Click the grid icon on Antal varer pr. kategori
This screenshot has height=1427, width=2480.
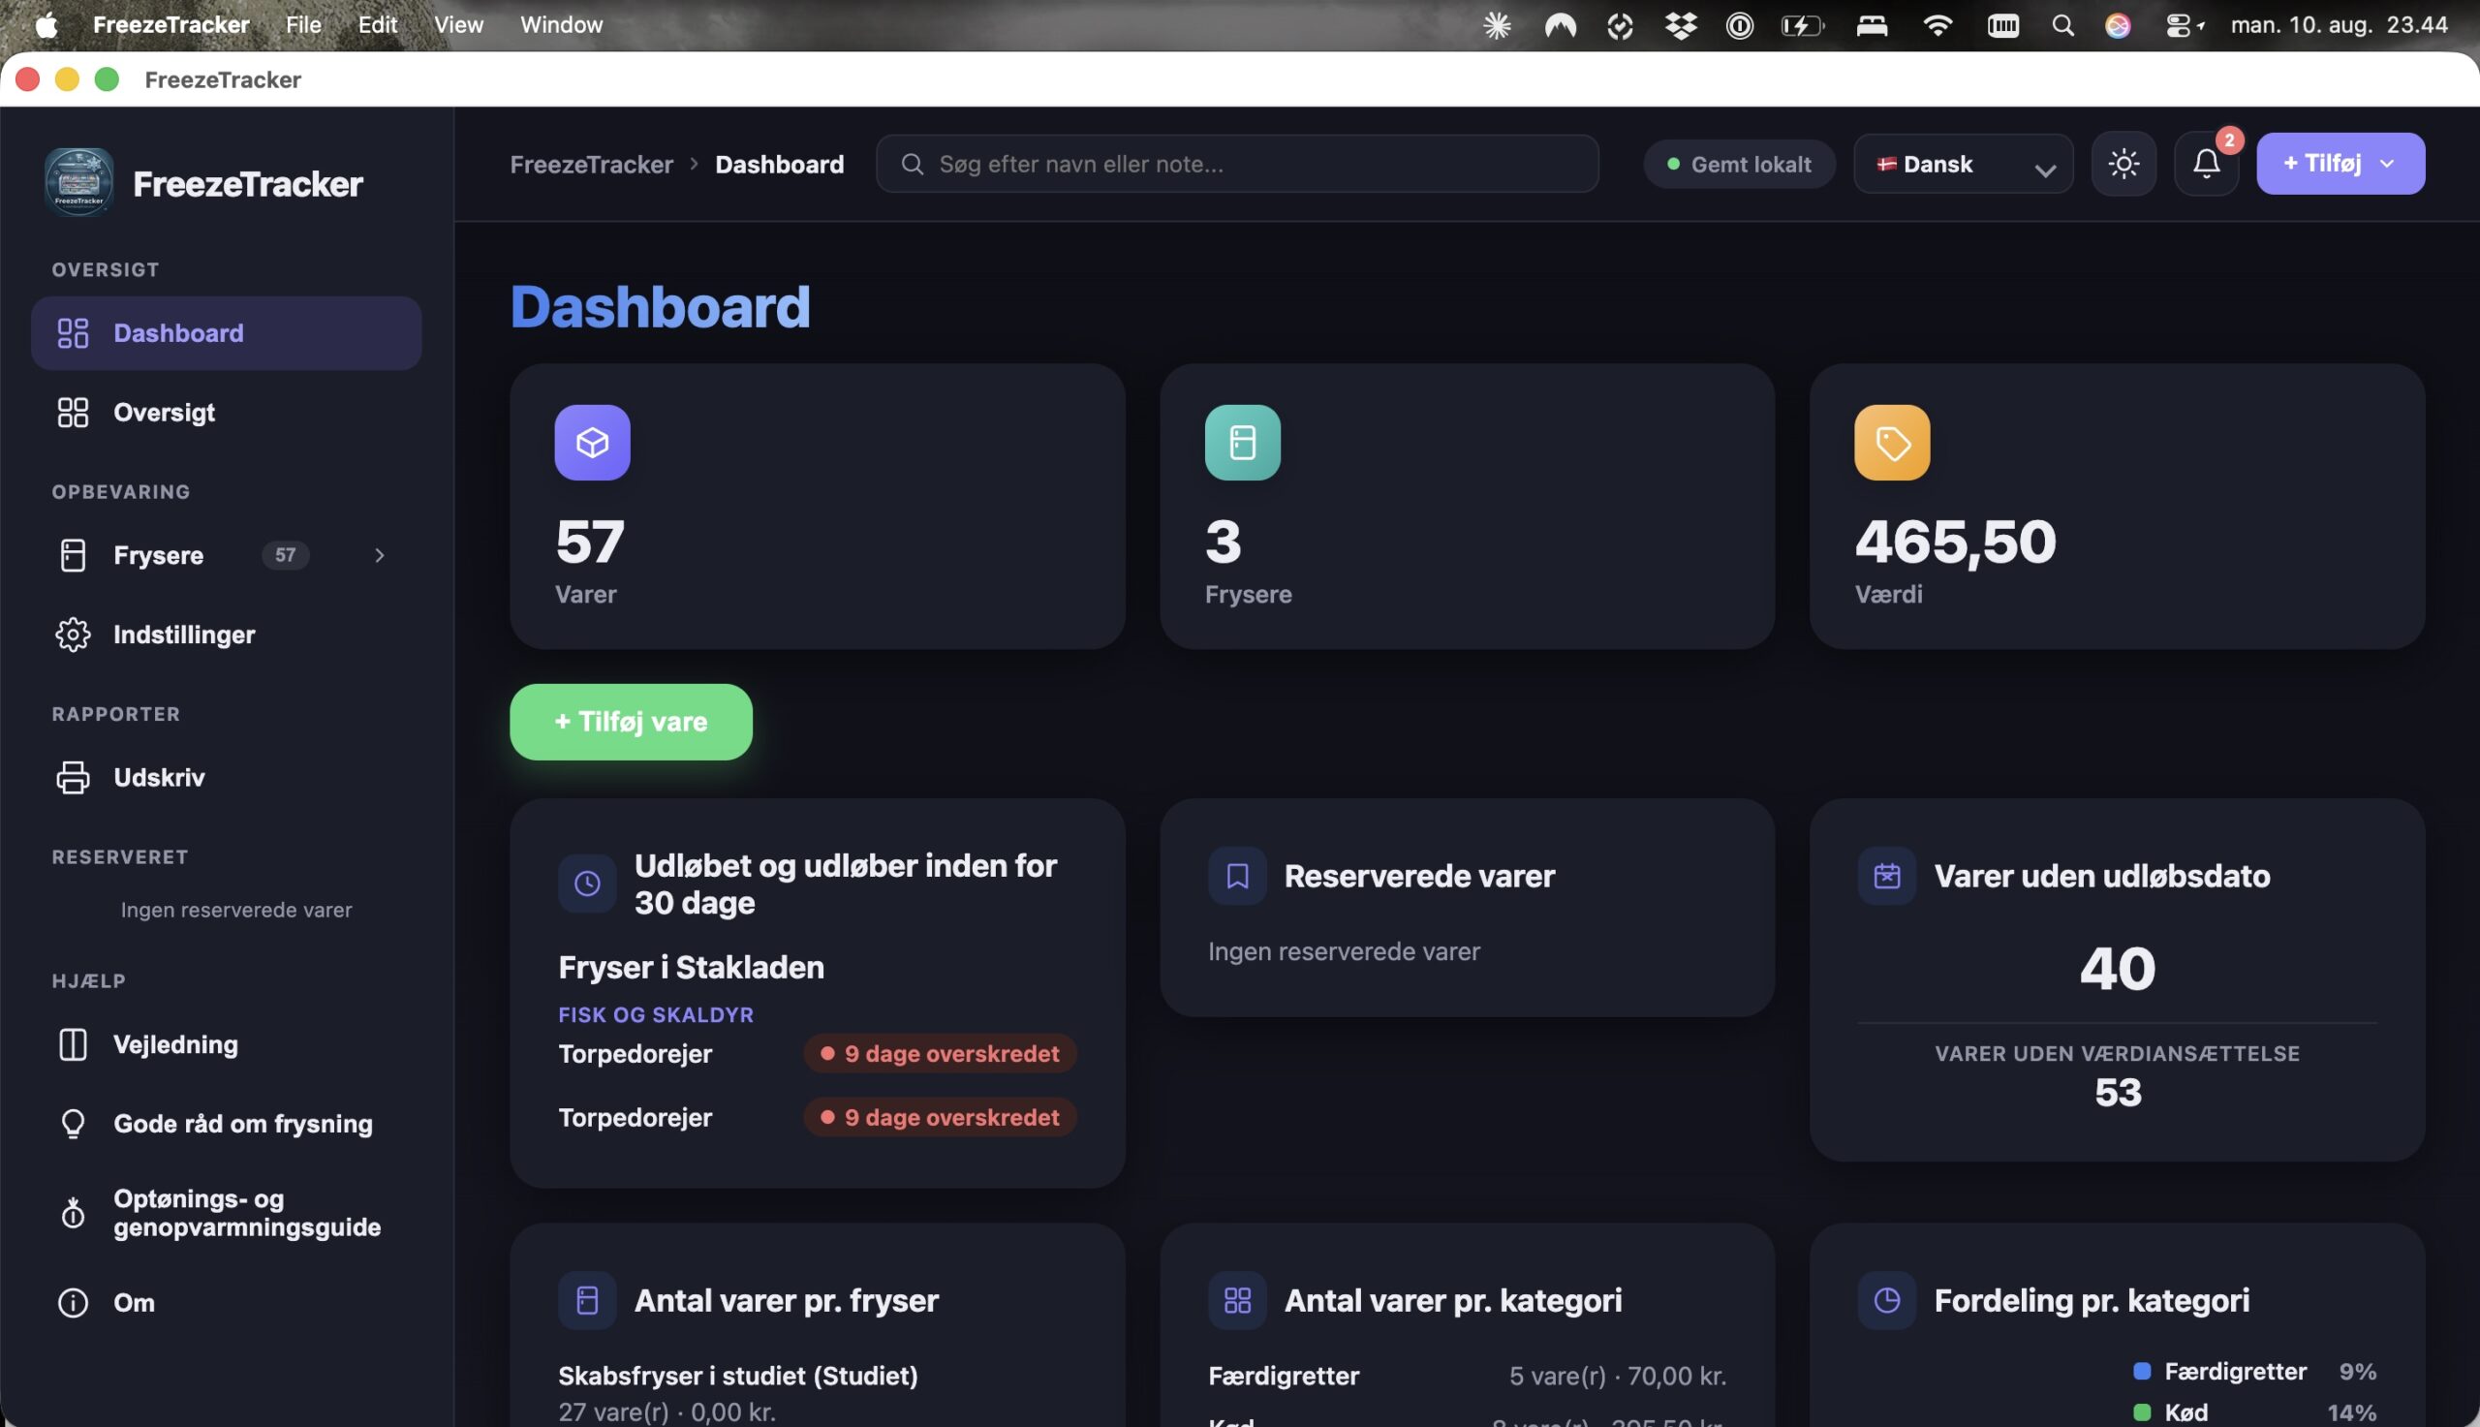click(1236, 1300)
